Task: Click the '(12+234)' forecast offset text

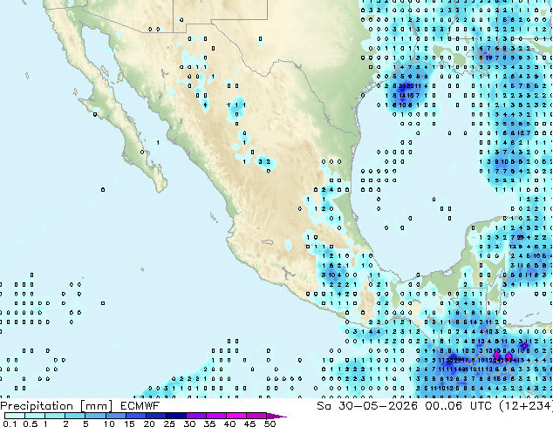Action: click(526, 406)
